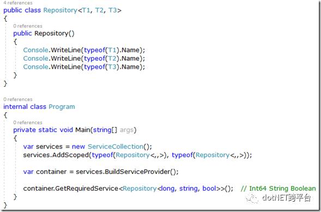
Task: Click the services variable in the var declaration
Action: pyautogui.click(x=49, y=147)
